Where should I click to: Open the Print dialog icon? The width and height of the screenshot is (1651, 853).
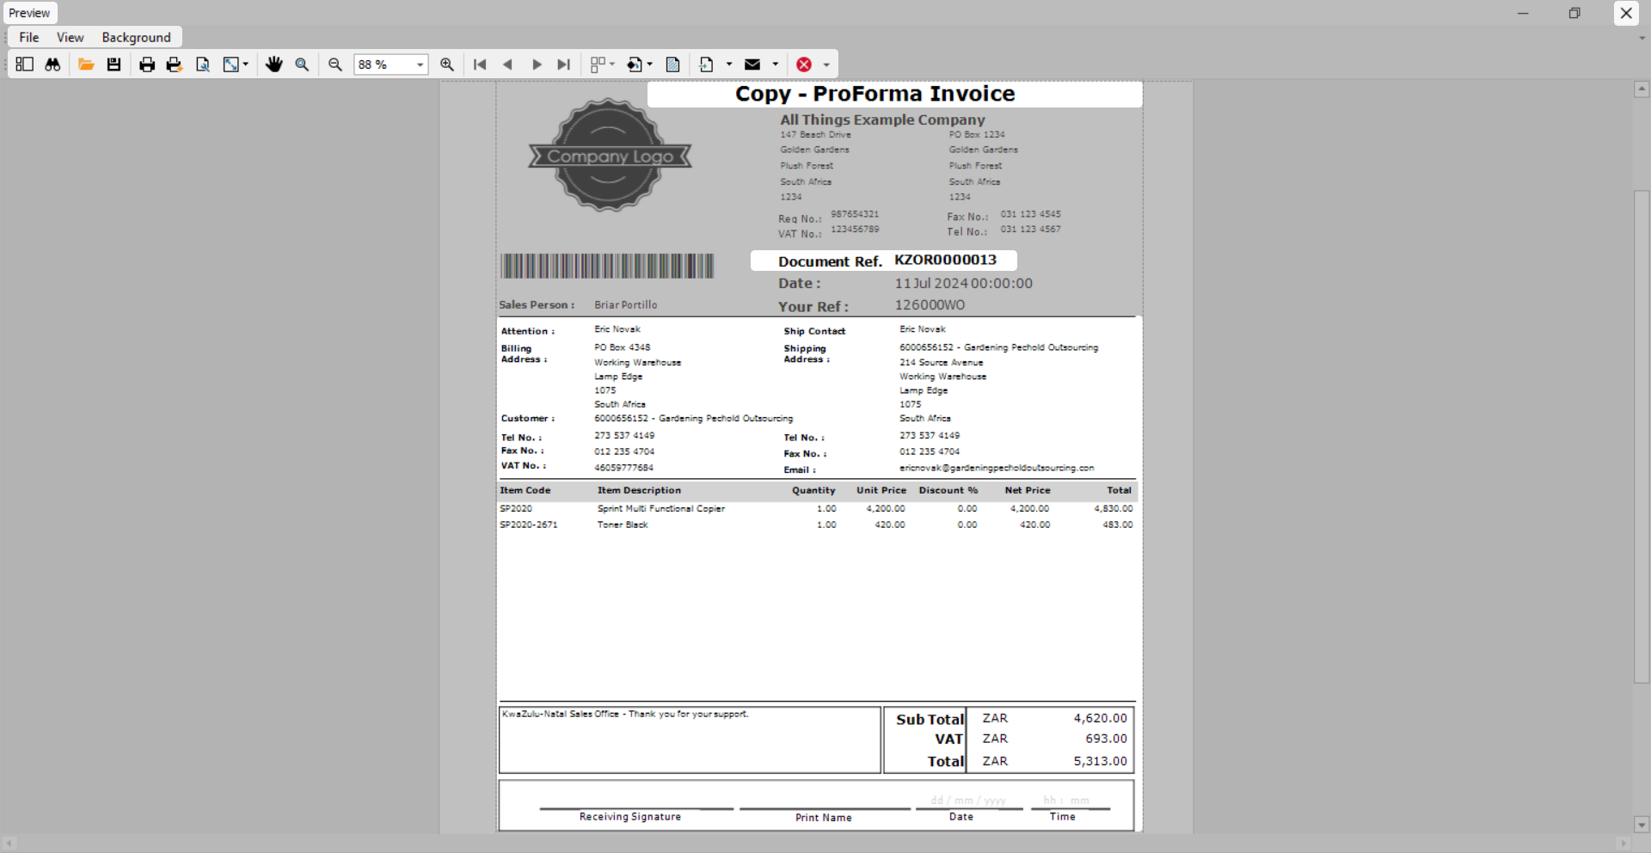[x=147, y=64]
